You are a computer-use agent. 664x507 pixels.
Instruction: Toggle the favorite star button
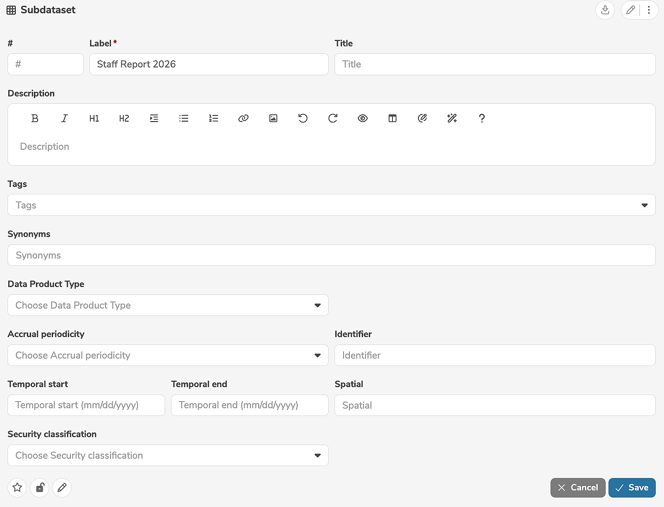pyautogui.click(x=17, y=488)
